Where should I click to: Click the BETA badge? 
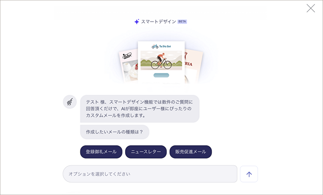(x=182, y=21)
